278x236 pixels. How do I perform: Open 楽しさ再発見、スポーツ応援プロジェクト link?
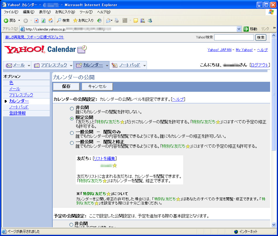(x=35, y=37)
